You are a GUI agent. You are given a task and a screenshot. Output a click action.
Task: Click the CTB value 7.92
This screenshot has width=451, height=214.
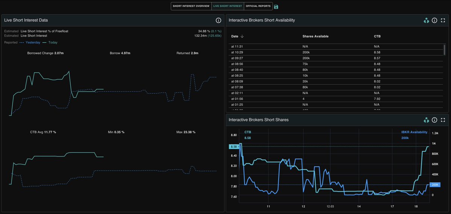[377, 99]
